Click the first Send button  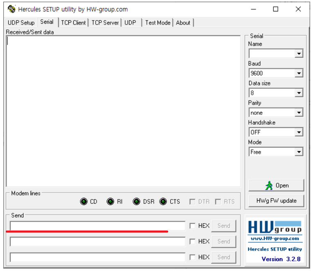(223, 226)
